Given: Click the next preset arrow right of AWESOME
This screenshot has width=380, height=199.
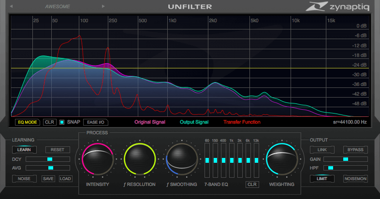Looking at the screenshot, I should pyautogui.click(x=102, y=7).
